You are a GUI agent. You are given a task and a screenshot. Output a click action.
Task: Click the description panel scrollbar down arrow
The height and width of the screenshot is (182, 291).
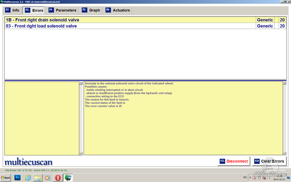click(284, 154)
